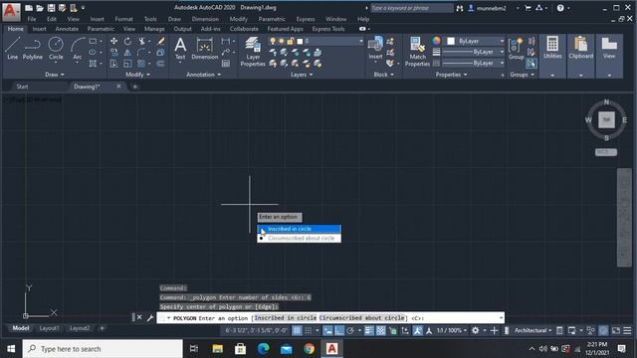Screen dimensions: 637x358
Task: Open annotation scale 1:1 / 100% dropdown
Action: (452, 330)
